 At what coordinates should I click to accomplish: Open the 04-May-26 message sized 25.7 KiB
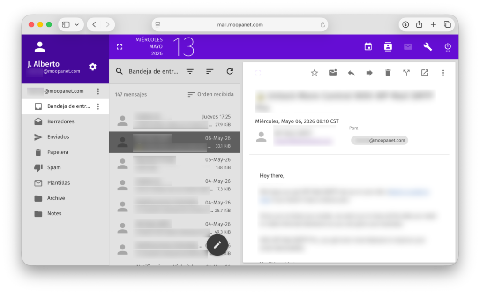click(x=174, y=206)
